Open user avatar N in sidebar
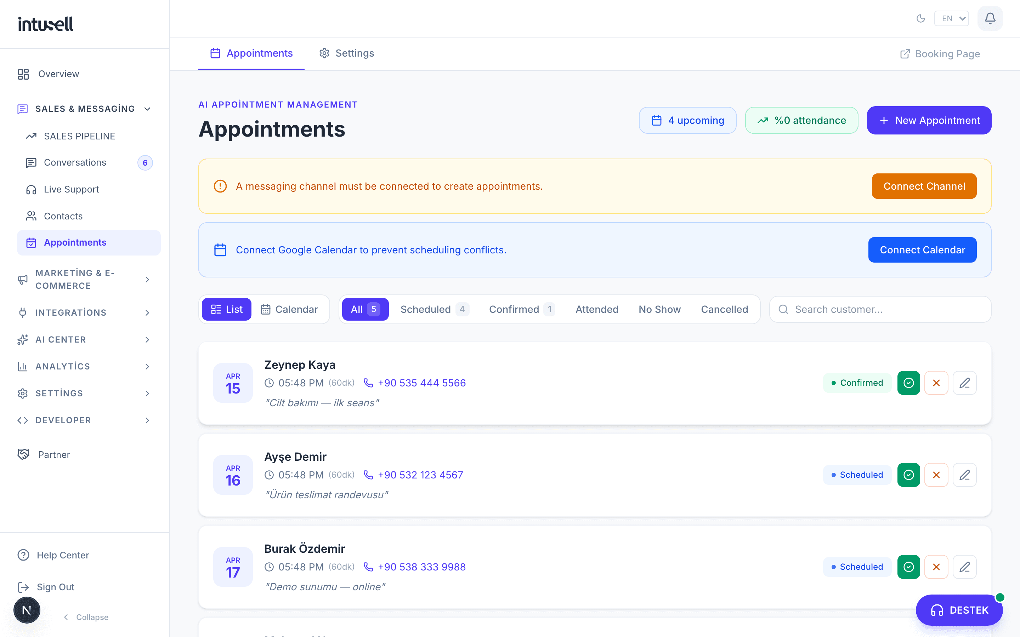 27,610
